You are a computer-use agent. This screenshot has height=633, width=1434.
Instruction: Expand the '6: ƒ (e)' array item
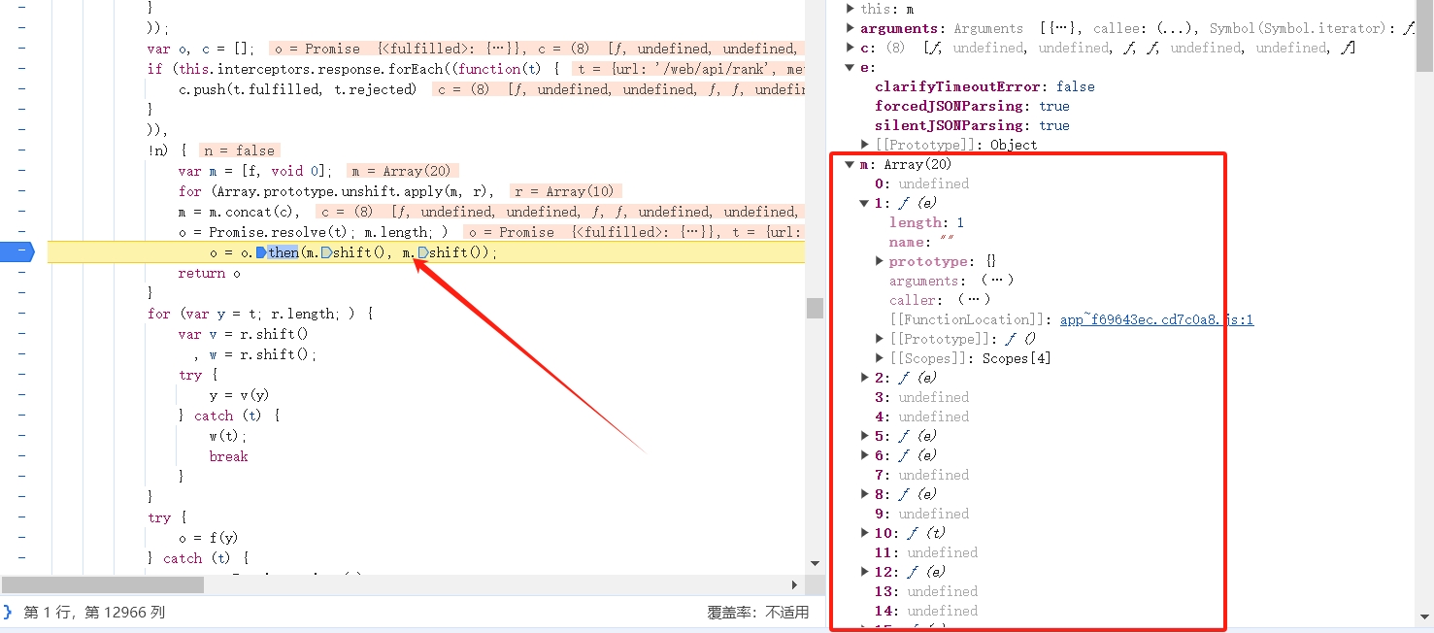[865, 455]
